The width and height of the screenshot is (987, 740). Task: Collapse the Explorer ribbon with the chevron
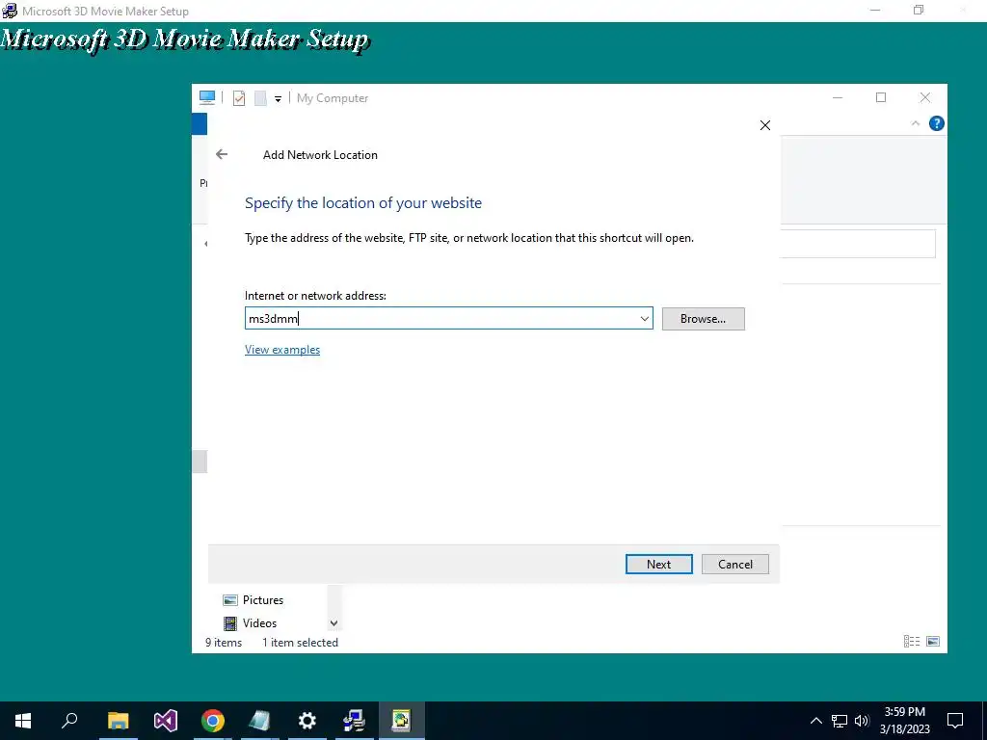[x=916, y=123]
